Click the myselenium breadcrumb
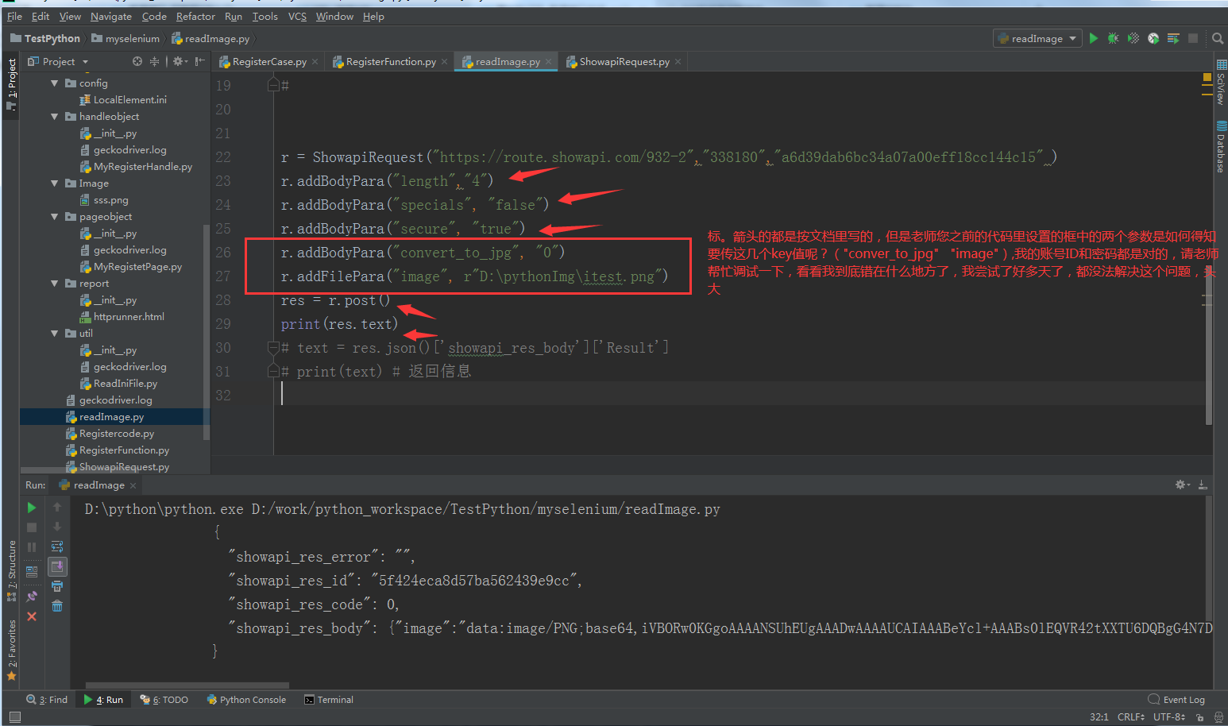The width and height of the screenshot is (1228, 726). tap(126, 38)
